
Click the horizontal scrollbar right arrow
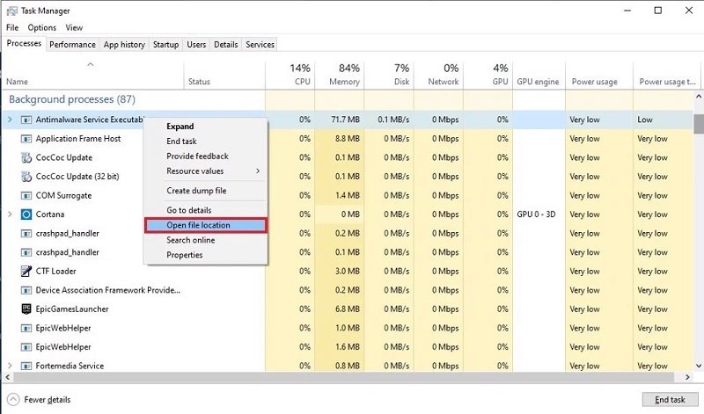(687, 377)
